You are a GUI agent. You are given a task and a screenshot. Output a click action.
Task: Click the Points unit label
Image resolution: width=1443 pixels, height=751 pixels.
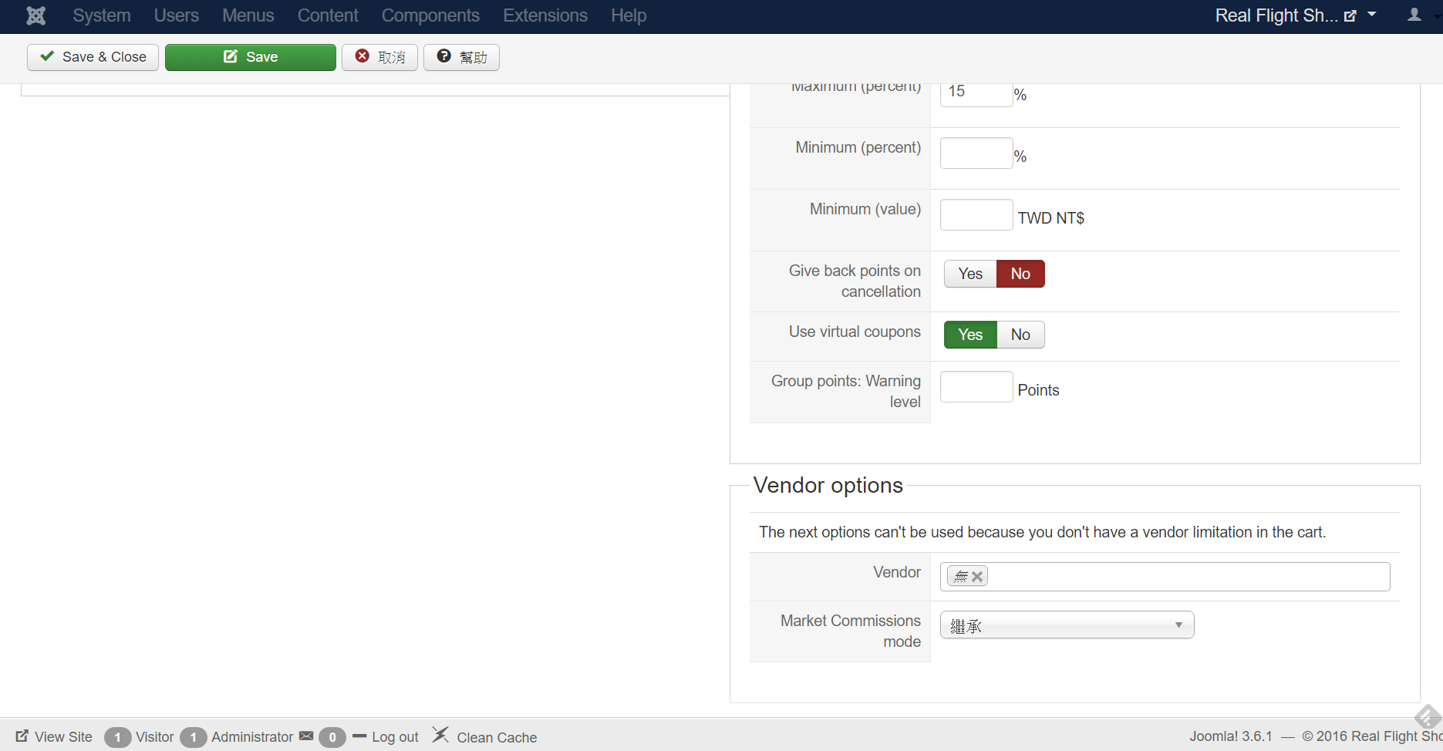pyautogui.click(x=1039, y=390)
